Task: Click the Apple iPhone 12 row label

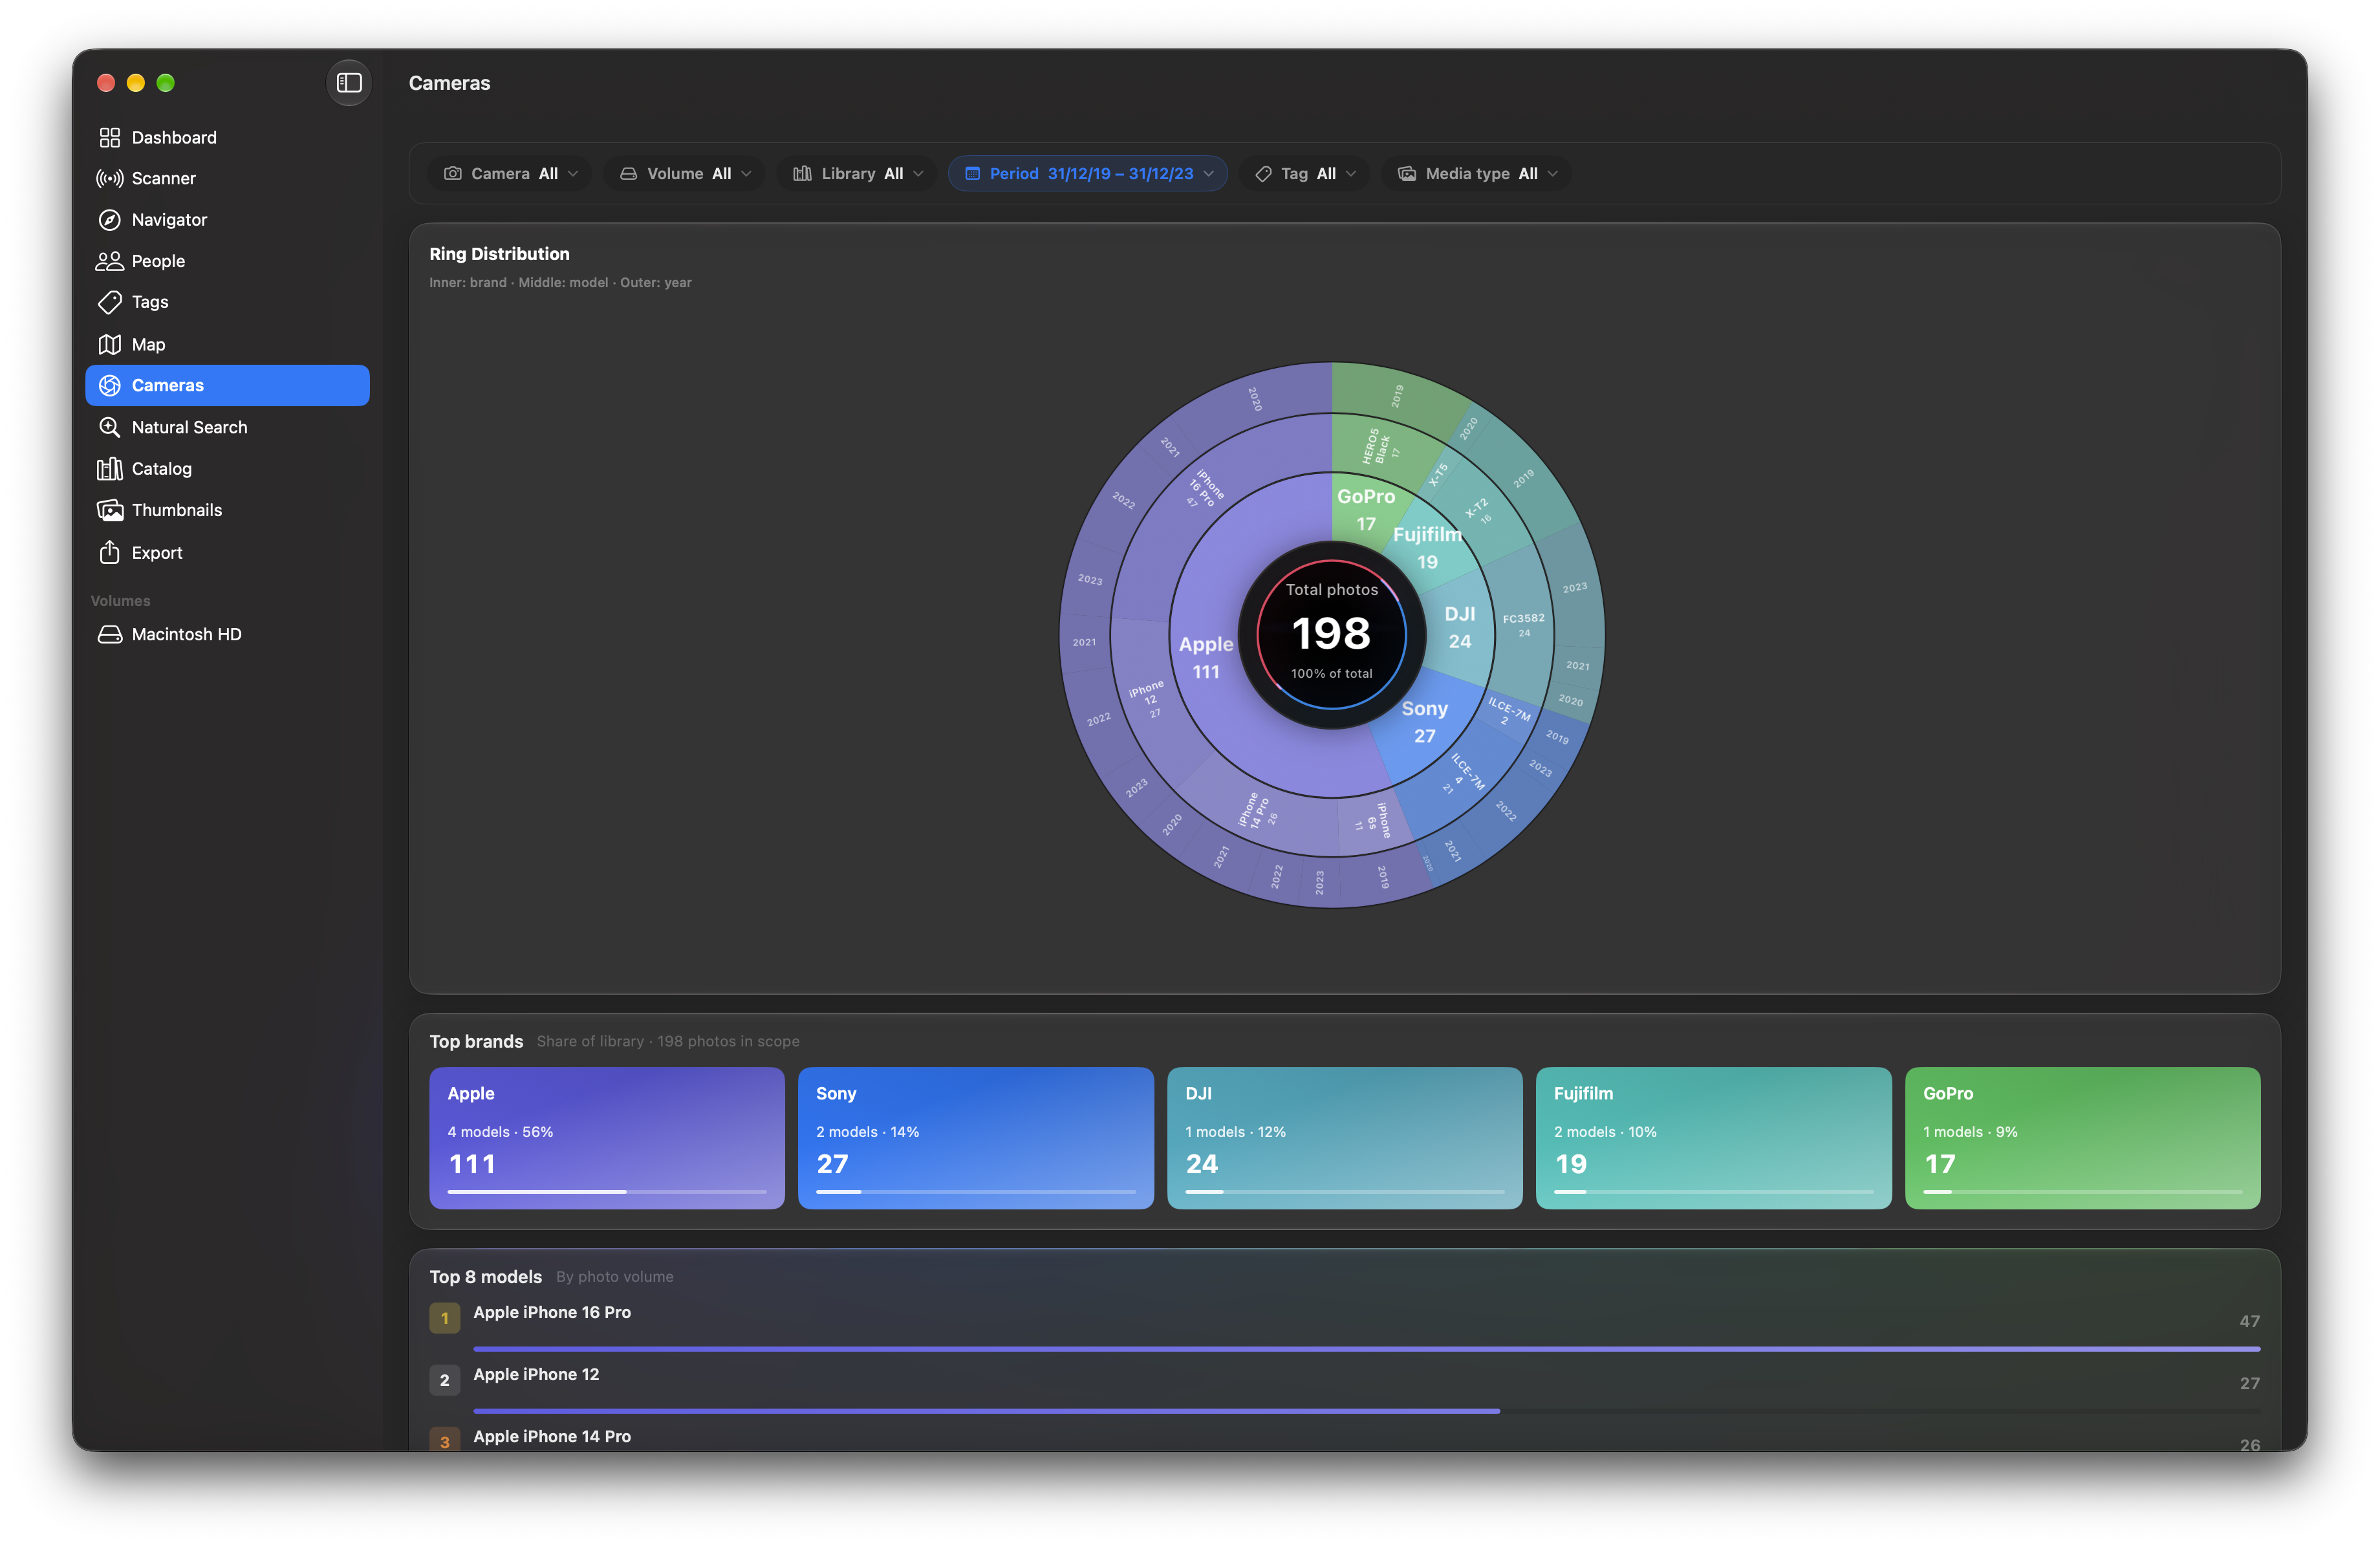Action: point(536,1375)
